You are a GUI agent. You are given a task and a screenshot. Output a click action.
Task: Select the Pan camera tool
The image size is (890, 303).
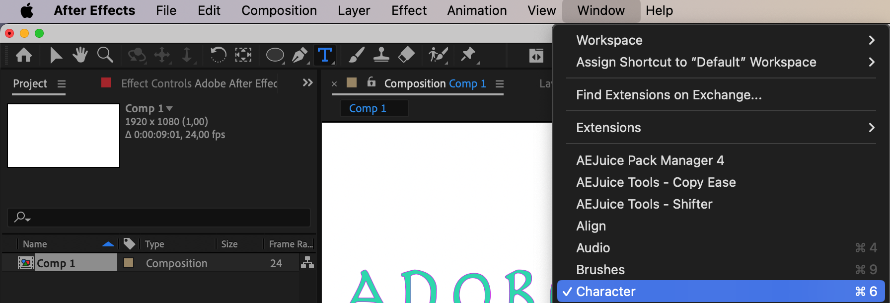pos(162,55)
